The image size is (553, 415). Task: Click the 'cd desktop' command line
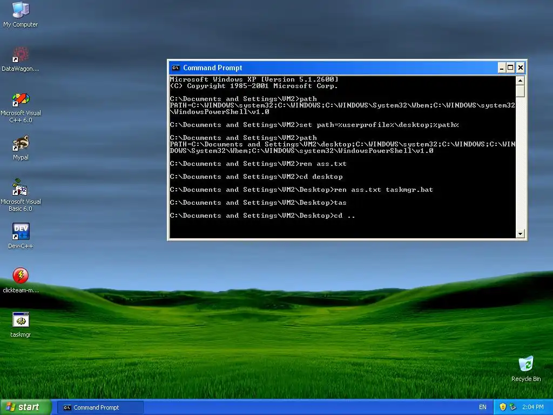tap(256, 177)
